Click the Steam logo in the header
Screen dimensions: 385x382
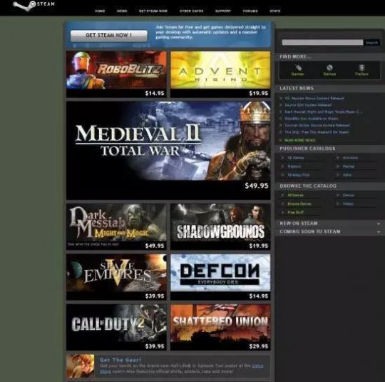tap(34, 6)
